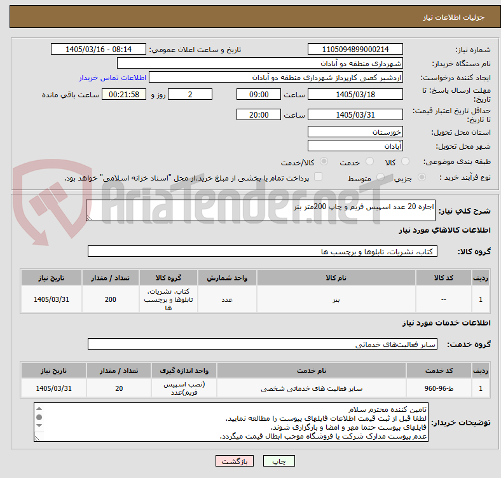Select the کالا/خدمت radio button

[x=324, y=161]
